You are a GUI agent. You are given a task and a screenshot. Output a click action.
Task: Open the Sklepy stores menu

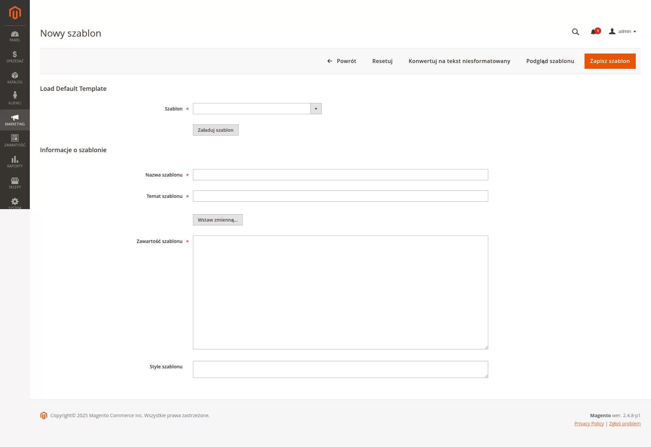(15, 183)
